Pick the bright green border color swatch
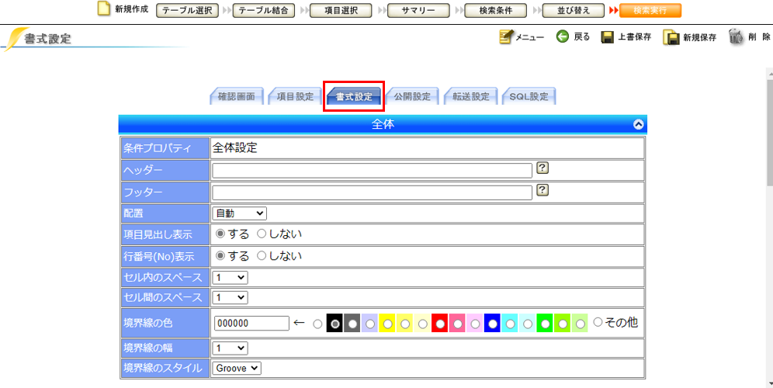This screenshot has height=388, width=773. tap(546, 324)
